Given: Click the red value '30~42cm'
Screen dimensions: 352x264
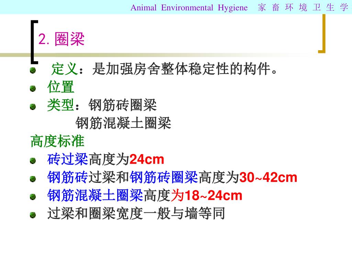Looking at the screenshot, I should tap(268, 178).
